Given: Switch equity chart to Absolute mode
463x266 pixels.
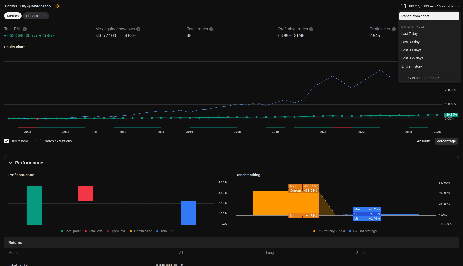Looking at the screenshot, I should pos(424,141).
